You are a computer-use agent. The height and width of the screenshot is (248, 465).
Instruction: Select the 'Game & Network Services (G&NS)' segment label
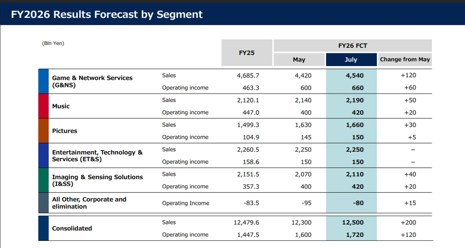pyautogui.click(x=92, y=81)
